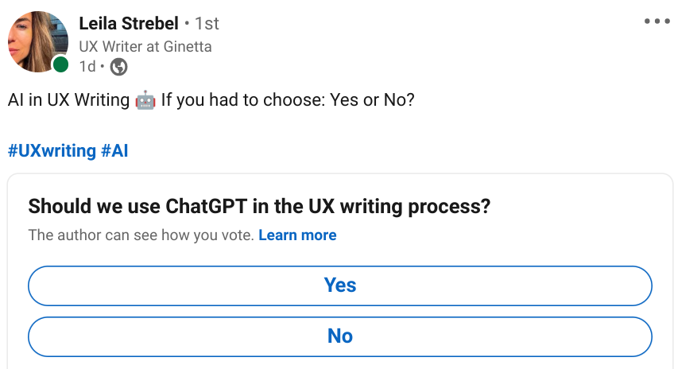Vote No in the poll
674x369 pixels.
[340, 336]
